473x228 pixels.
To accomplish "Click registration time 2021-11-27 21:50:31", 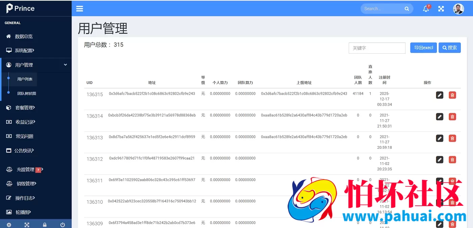I will pos(384,120).
